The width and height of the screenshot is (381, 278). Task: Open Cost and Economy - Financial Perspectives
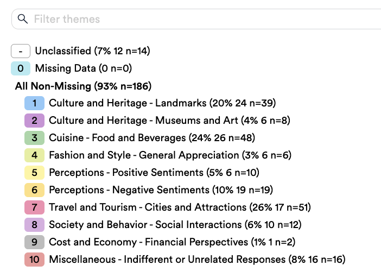pos(172,242)
